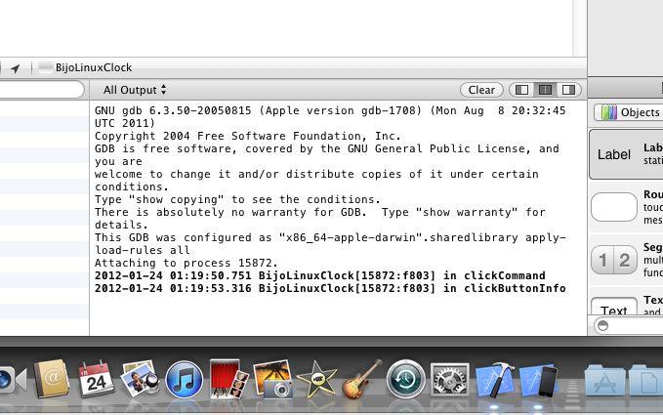Screen dimensions: 663x415
Task: Click the simulate location arrow icon
Action: [16, 68]
